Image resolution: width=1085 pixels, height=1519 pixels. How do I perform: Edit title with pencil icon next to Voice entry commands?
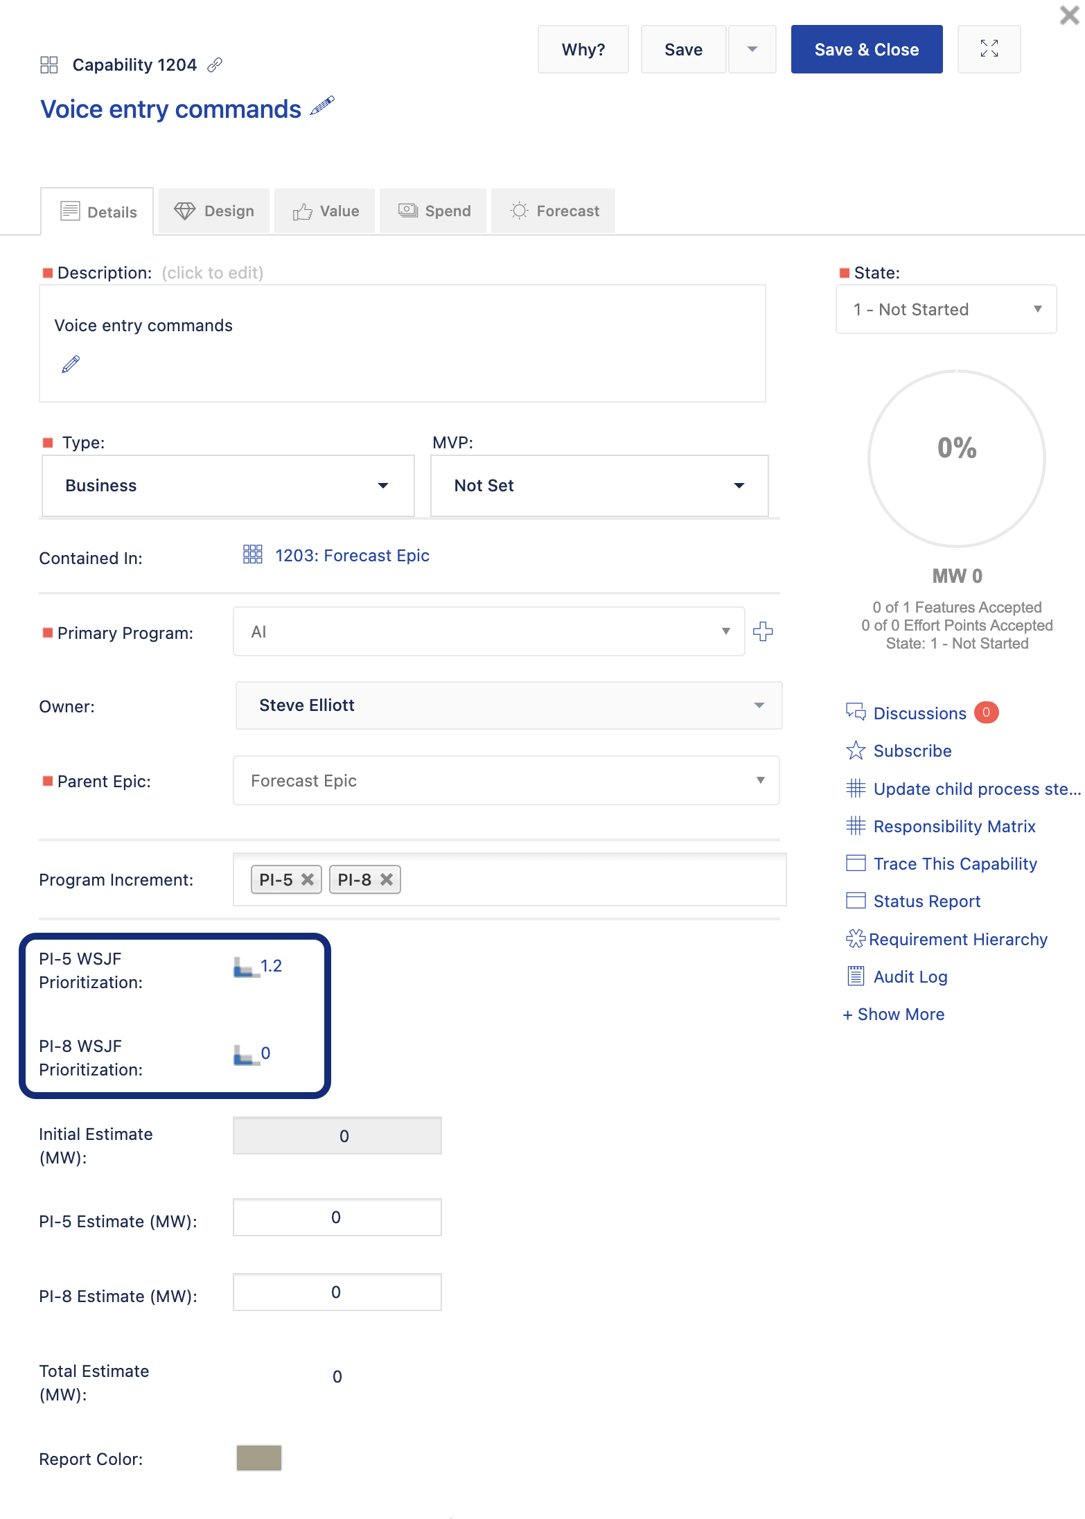click(322, 106)
